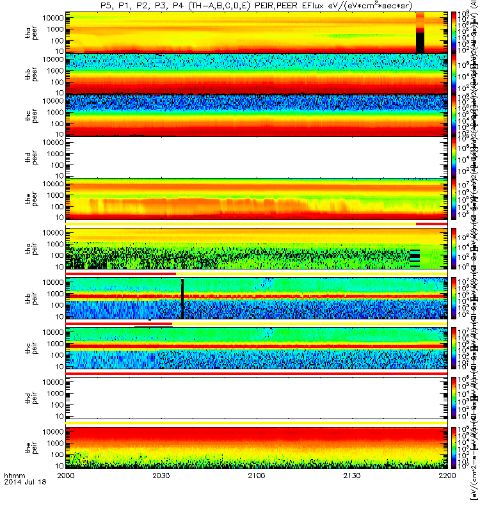Click the 'tha peir' panel label
The width and height of the screenshot is (480, 512).
coord(31,249)
